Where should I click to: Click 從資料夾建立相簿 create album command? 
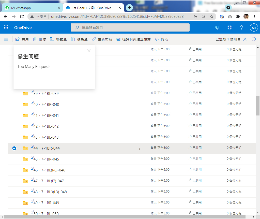click(x=133, y=39)
